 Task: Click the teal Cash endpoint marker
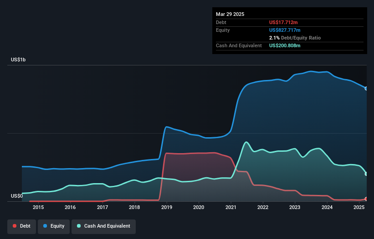point(366,174)
